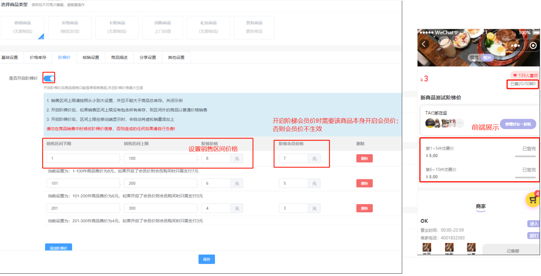The image size is (541, 276).
Task: Tap the 进入 merchant button
Action: click(x=533, y=224)
